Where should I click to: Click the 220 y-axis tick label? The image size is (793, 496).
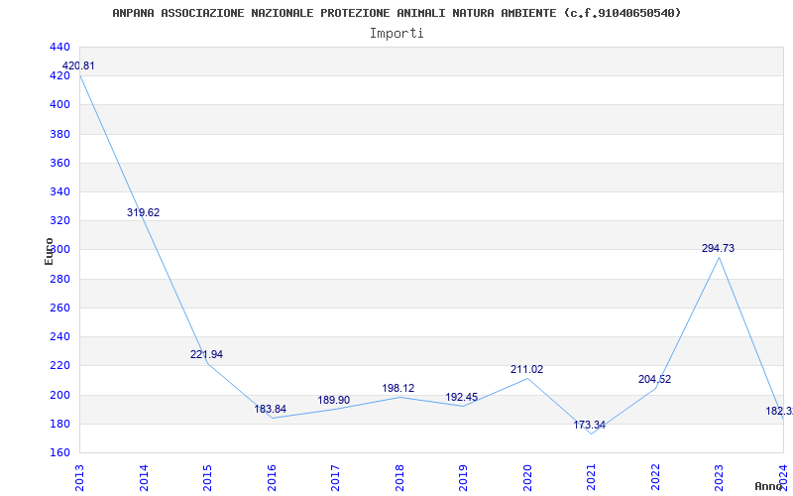(59, 365)
